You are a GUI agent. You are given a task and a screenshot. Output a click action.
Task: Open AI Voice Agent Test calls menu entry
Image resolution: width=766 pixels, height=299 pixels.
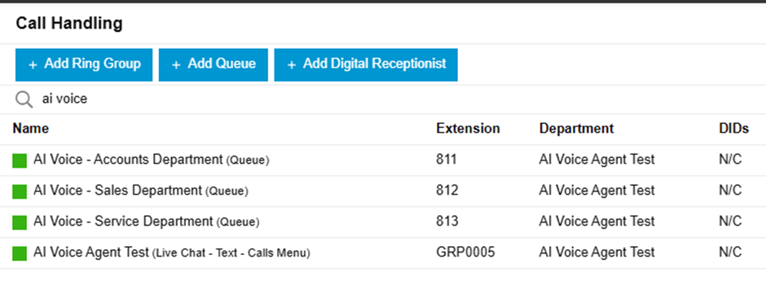(x=172, y=253)
